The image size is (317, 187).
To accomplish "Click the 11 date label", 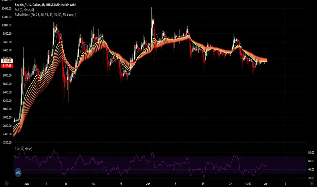I will (x=66, y=184).
